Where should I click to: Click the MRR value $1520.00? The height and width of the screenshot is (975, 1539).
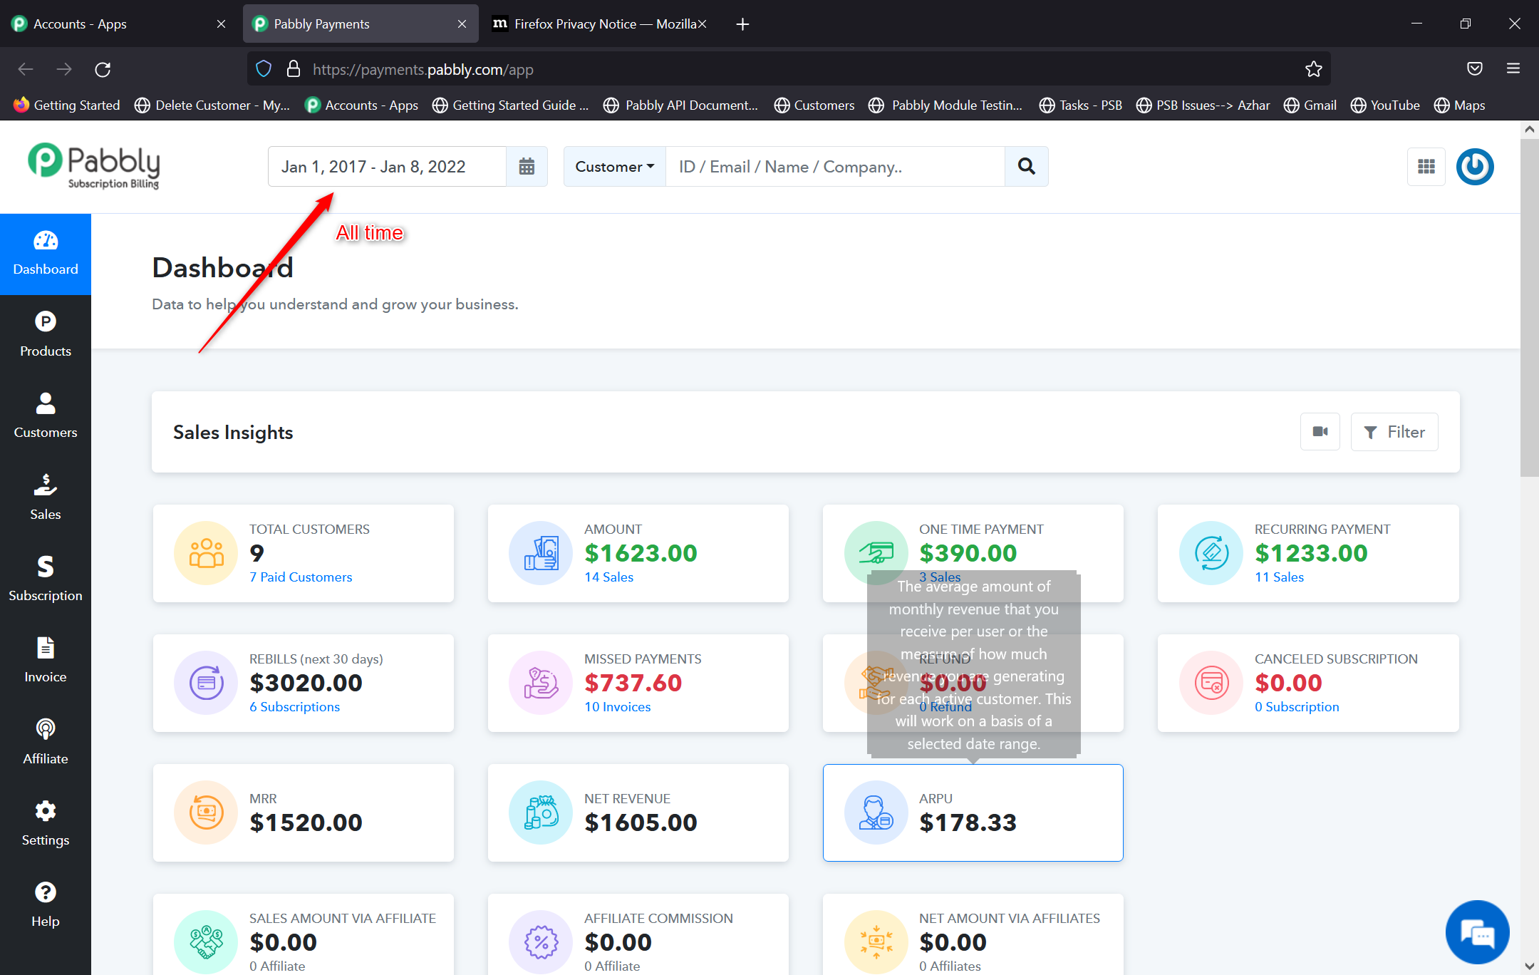coord(306,823)
